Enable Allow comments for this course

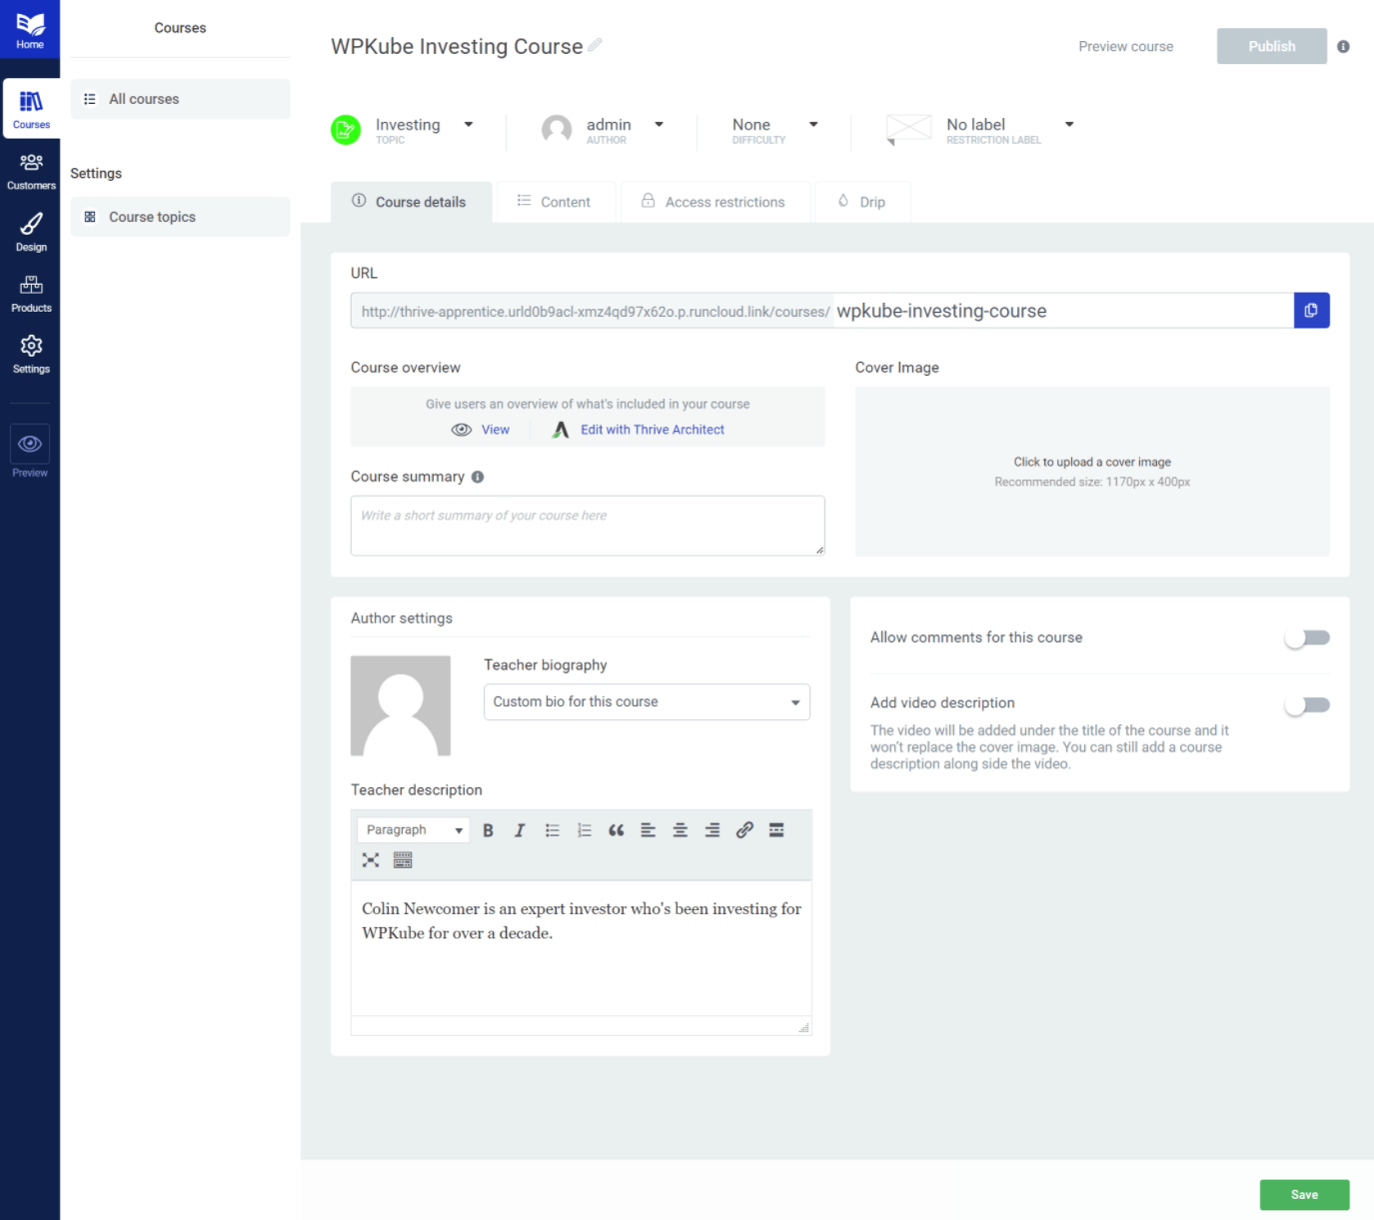pos(1307,637)
